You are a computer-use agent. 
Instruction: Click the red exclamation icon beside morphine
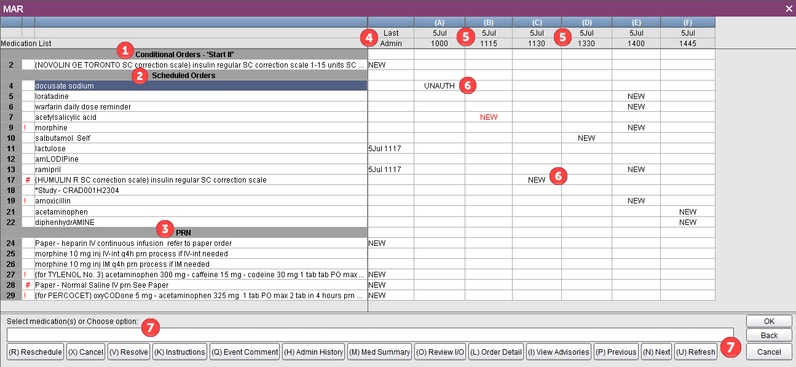28,128
